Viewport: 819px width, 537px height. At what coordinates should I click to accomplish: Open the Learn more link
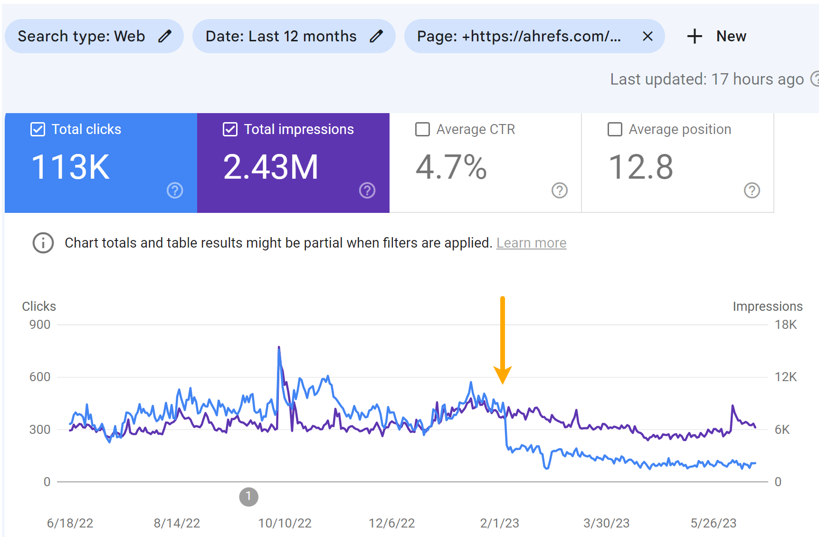tap(531, 243)
